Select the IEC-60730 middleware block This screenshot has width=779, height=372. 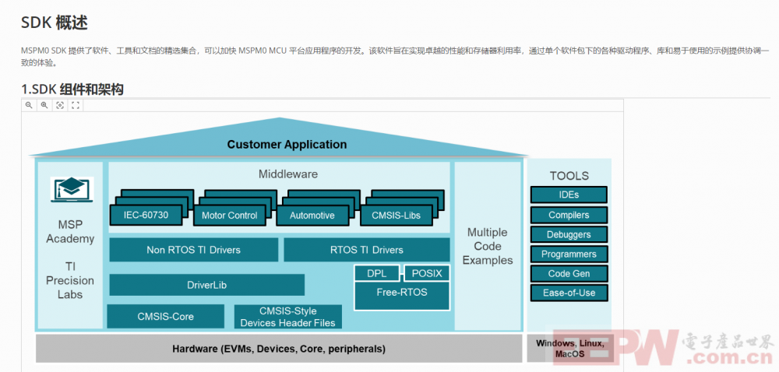pyautogui.click(x=146, y=215)
